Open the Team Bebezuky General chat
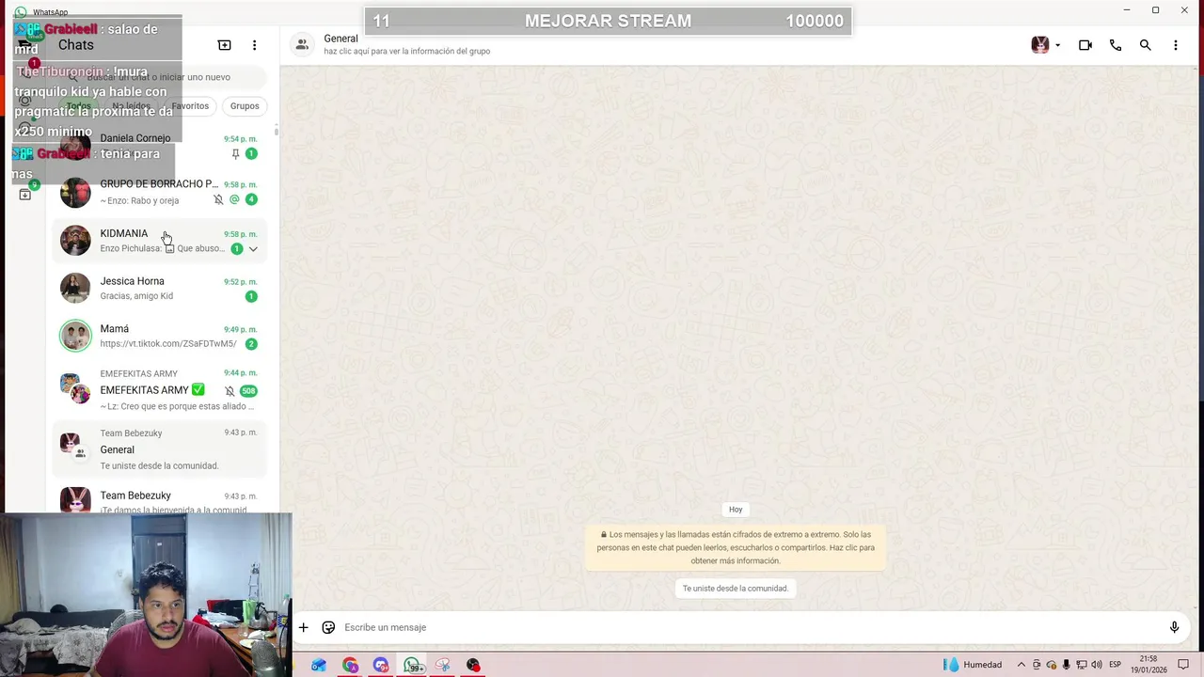This screenshot has width=1204, height=677. 160,449
